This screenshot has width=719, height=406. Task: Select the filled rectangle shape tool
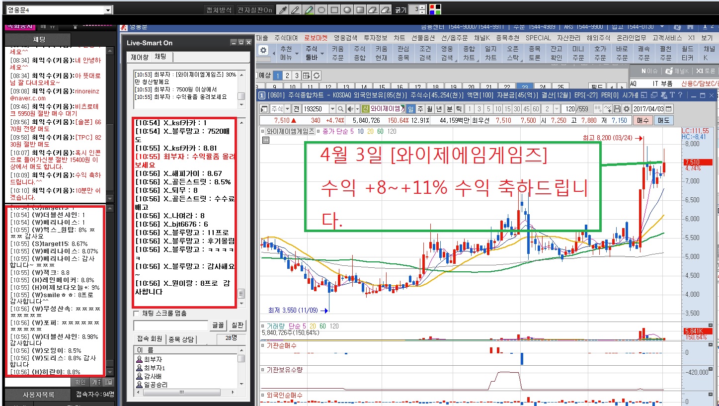click(x=360, y=10)
